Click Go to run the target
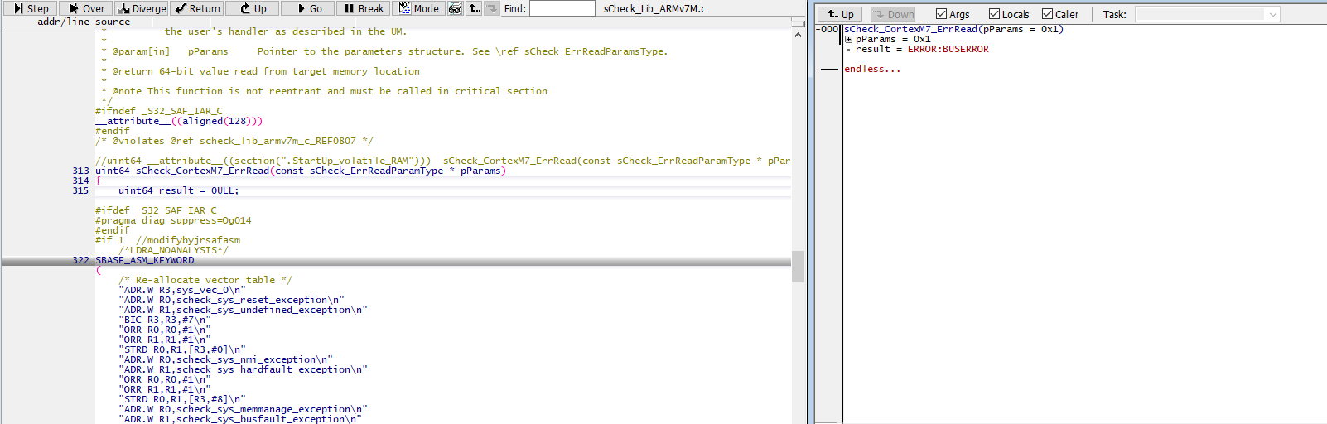1327x424 pixels. [x=308, y=8]
